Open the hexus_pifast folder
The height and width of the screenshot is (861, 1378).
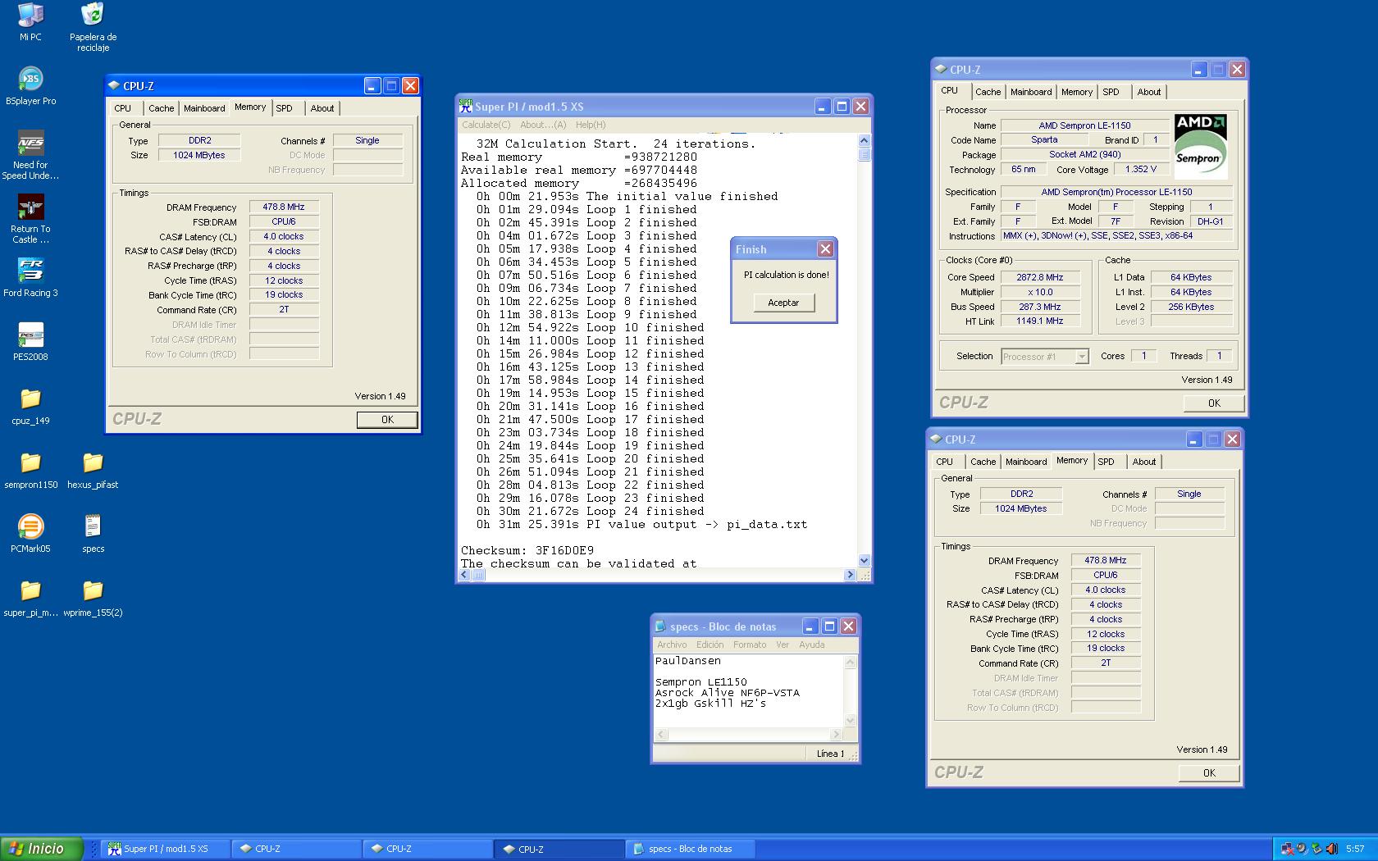93,470
